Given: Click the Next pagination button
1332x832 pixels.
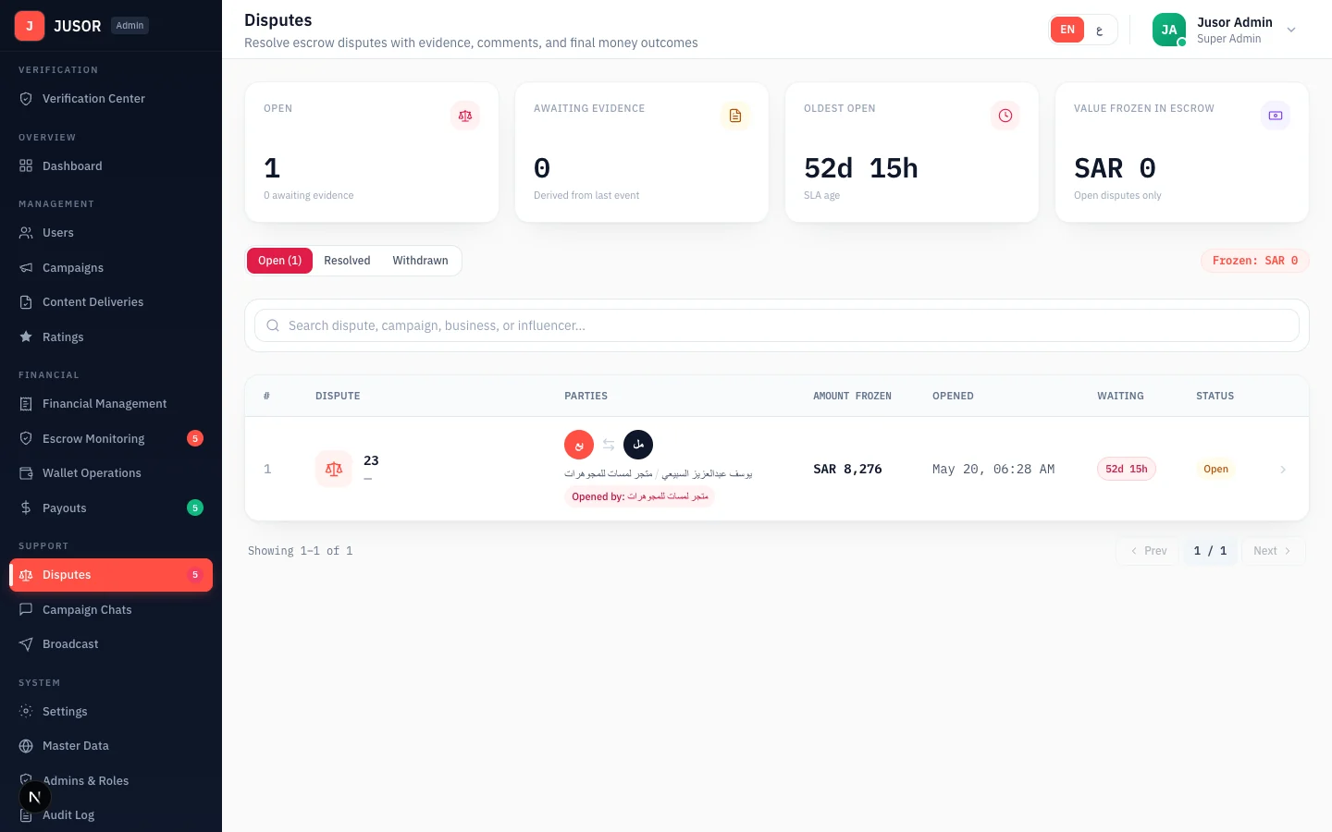Looking at the screenshot, I should (x=1273, y=551).
